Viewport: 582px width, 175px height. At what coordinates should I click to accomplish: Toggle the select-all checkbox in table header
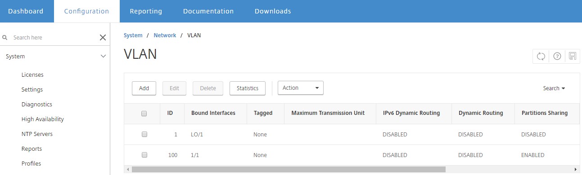coord(144,114)
